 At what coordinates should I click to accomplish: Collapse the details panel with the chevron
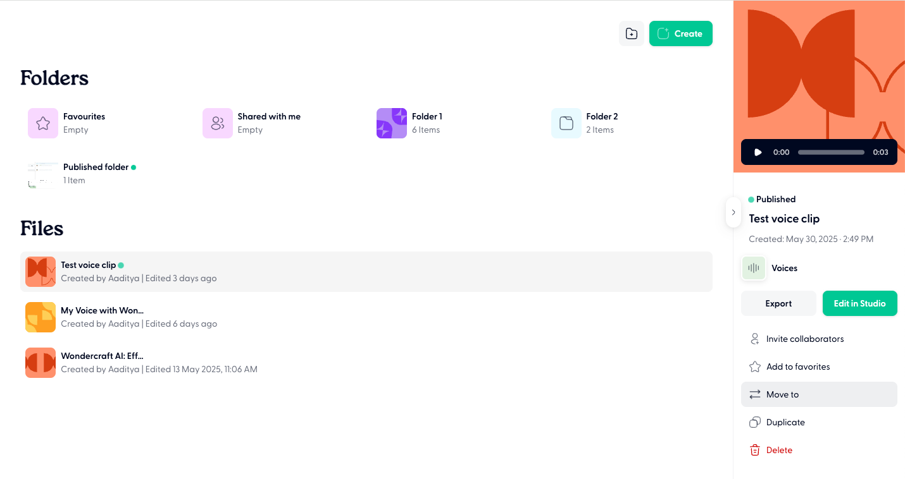(733, 212)
